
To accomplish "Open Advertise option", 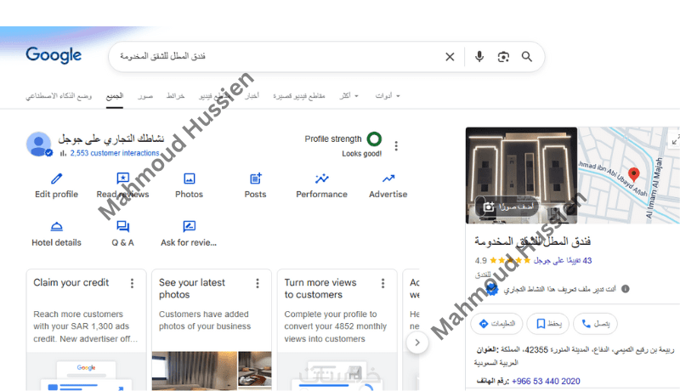I will point(388,185).
